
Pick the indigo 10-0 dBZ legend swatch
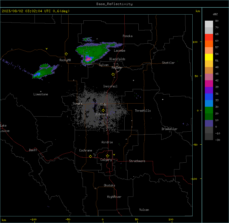point(209,123)
